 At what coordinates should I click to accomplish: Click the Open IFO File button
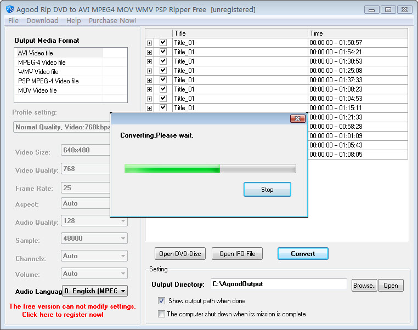pos(238,254)
